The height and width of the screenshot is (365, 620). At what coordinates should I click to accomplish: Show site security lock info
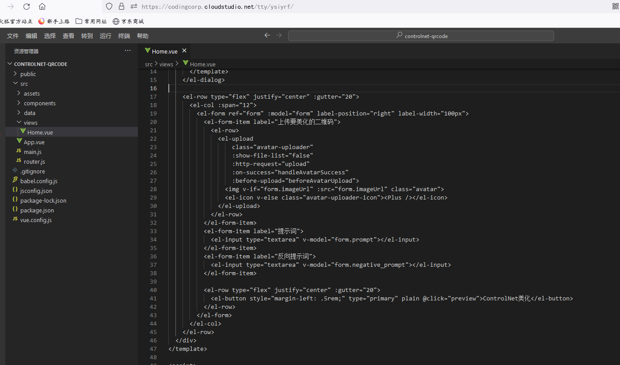pos(122,7)
